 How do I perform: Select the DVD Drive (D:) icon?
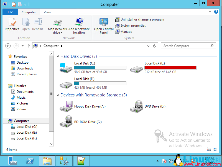(136, 106)
